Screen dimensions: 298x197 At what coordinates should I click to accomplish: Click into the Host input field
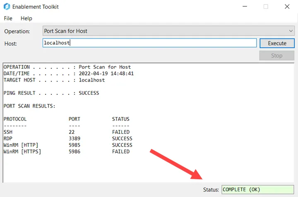[x=149, y=43]
